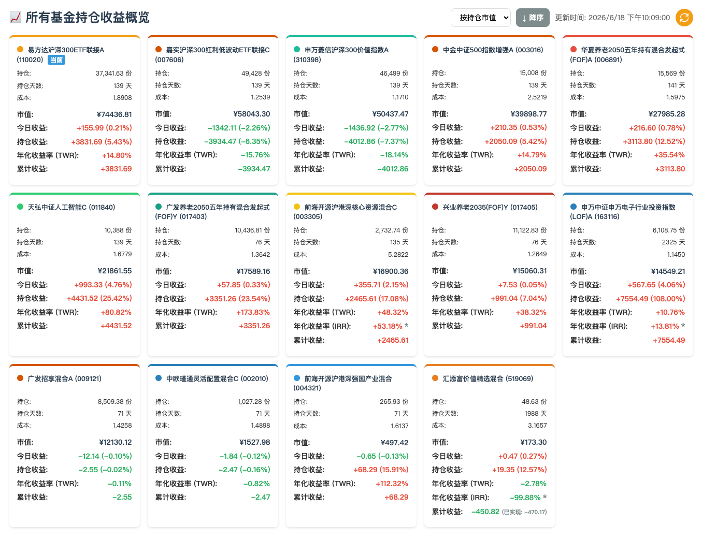Click annualized TWR value +112.32%

pyautogui.click(x=392, y=484)
